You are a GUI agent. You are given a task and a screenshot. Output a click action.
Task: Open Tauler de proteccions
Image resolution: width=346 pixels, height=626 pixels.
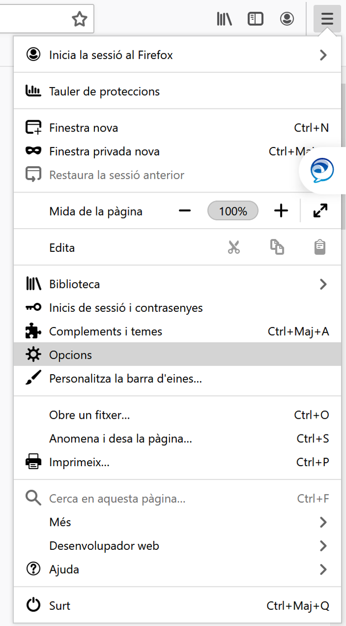[x=177, y=91]
